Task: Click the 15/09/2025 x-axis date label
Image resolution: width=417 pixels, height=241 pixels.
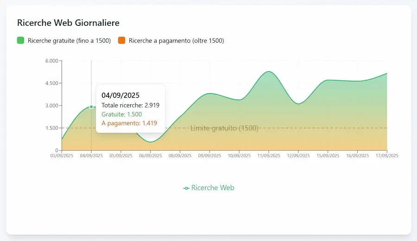Action: (328, 156)
